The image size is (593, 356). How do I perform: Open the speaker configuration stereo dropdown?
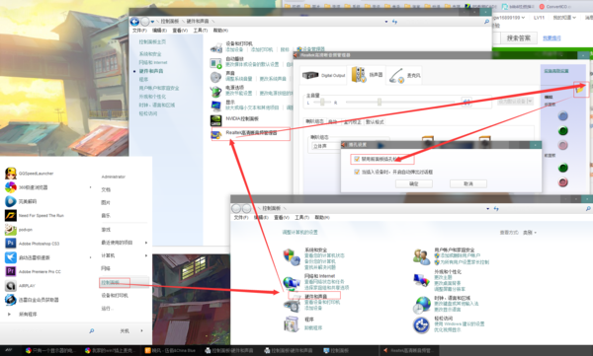click(325, 146)
